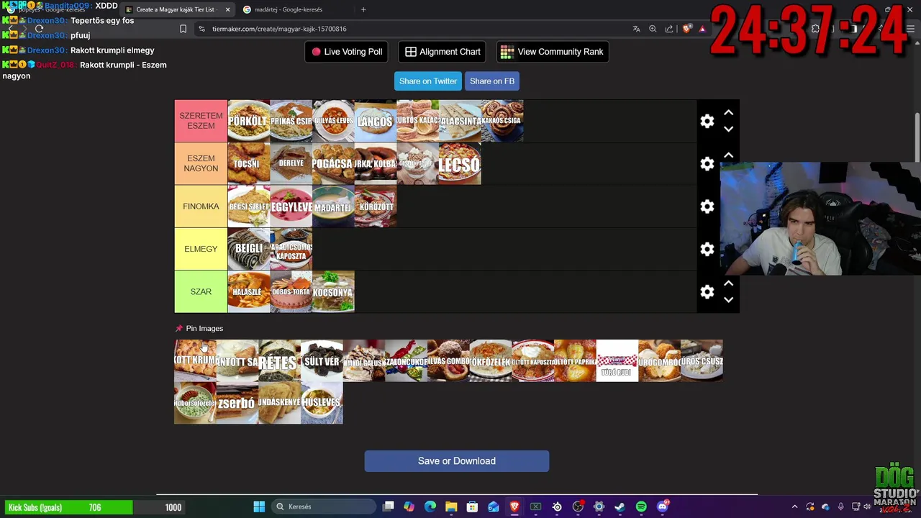Open File Explorer from the taskbar
Screen dimensions: 921x518
(451, 506)
